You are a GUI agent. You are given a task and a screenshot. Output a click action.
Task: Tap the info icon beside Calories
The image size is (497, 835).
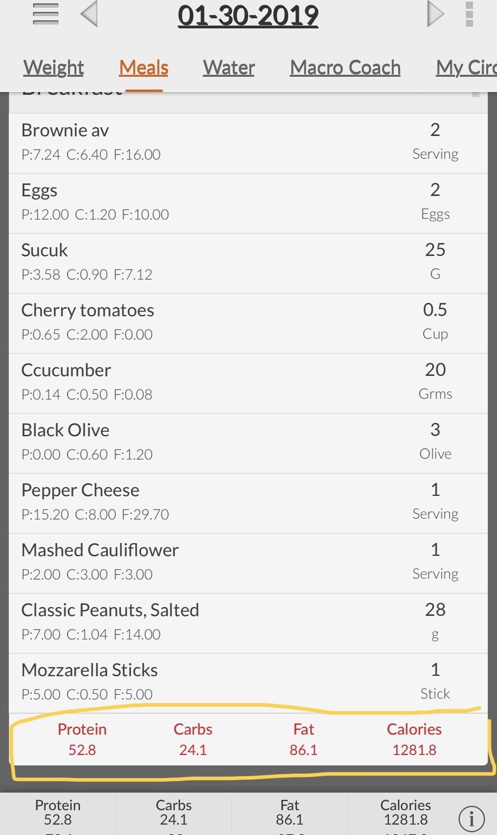coord(471,818)
